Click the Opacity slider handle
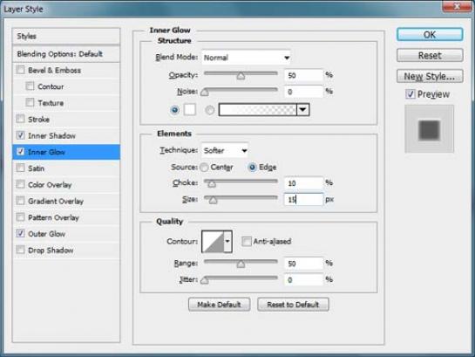Screen dimensions: 475x357 point(241,76)
